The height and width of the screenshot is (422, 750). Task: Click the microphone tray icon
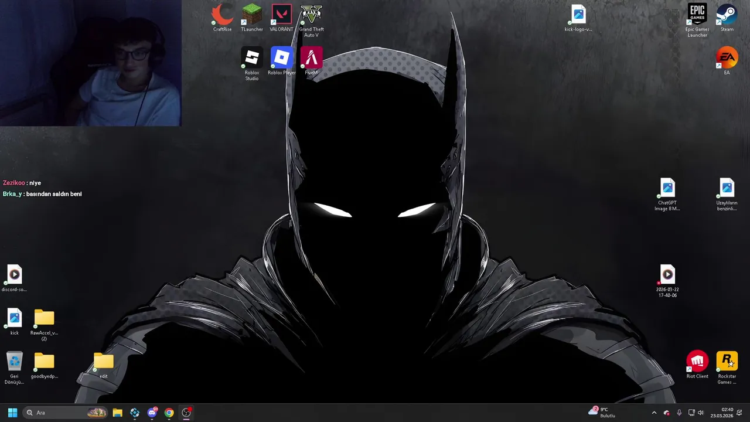click(679, 413)
